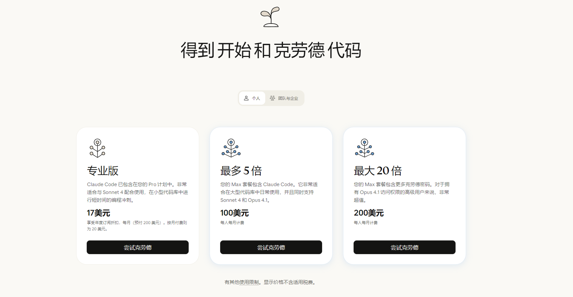The width and height of the screenshot is (573, 297).
Task: Click the 最多 5 倍 plan title
Action: pos(241,171)
